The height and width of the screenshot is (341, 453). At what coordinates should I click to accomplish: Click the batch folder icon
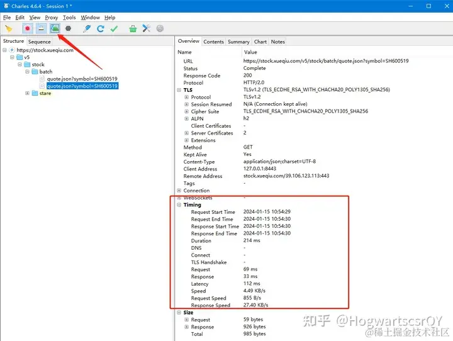coord(35,71)
